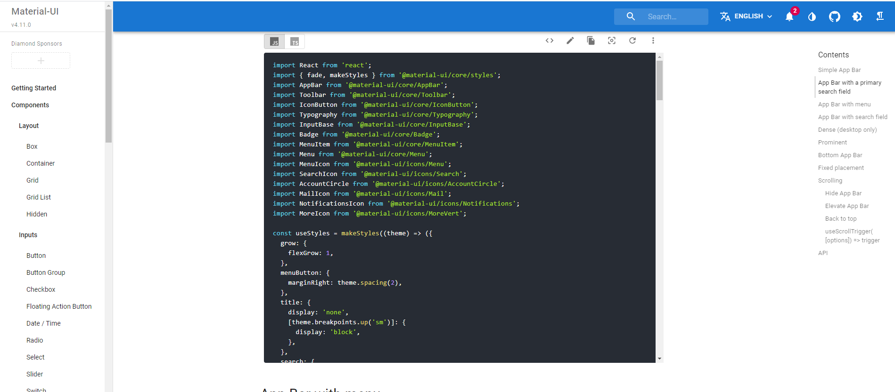Click the code block scrollbar thumb
895x392 pixels.
(x=659, y=80)
